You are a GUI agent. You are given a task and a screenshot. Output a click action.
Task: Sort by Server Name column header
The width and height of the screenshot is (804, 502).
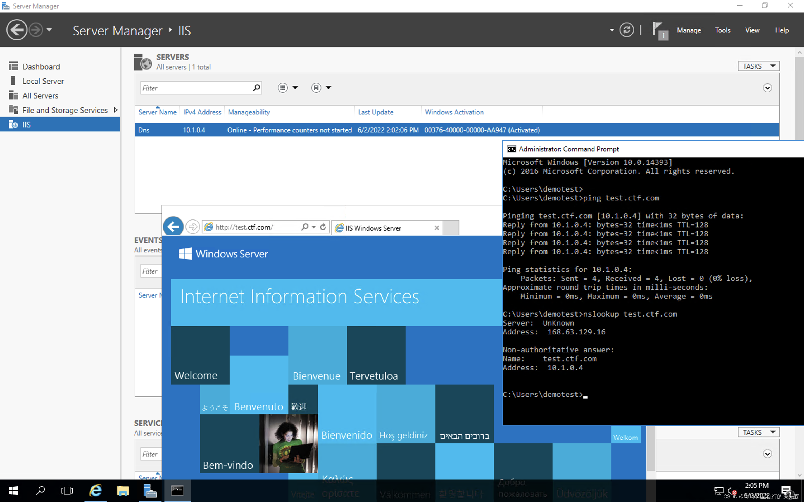[157, 112]
